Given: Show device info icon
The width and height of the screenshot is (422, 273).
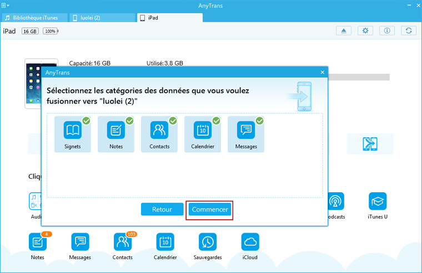Looking at the screenshot, I should (x=387, y=30).
